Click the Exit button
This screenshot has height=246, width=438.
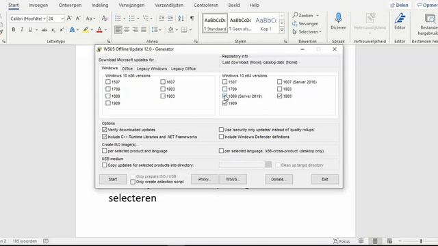[x=325, y=179]
